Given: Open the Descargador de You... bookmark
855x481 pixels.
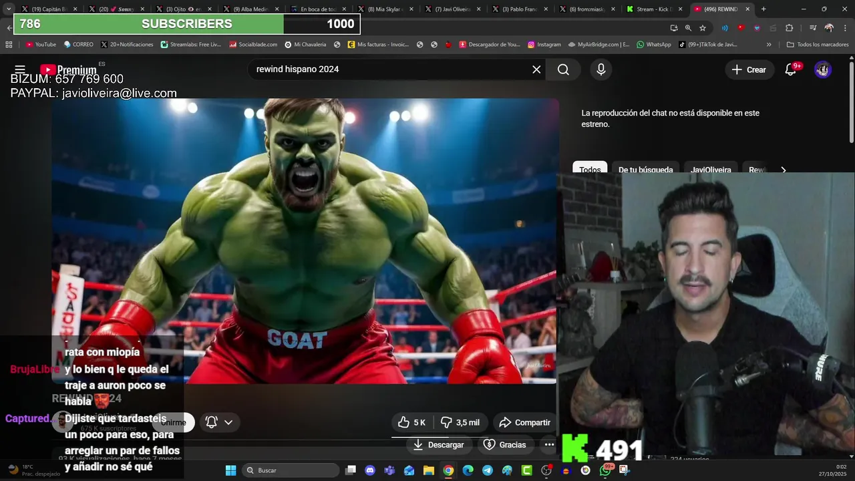Looking at the screenshot, I should [490, 45].
